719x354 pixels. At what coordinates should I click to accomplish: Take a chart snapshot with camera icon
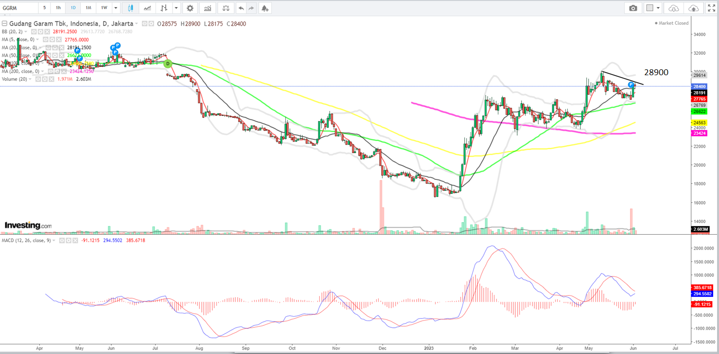click(632, 8)
